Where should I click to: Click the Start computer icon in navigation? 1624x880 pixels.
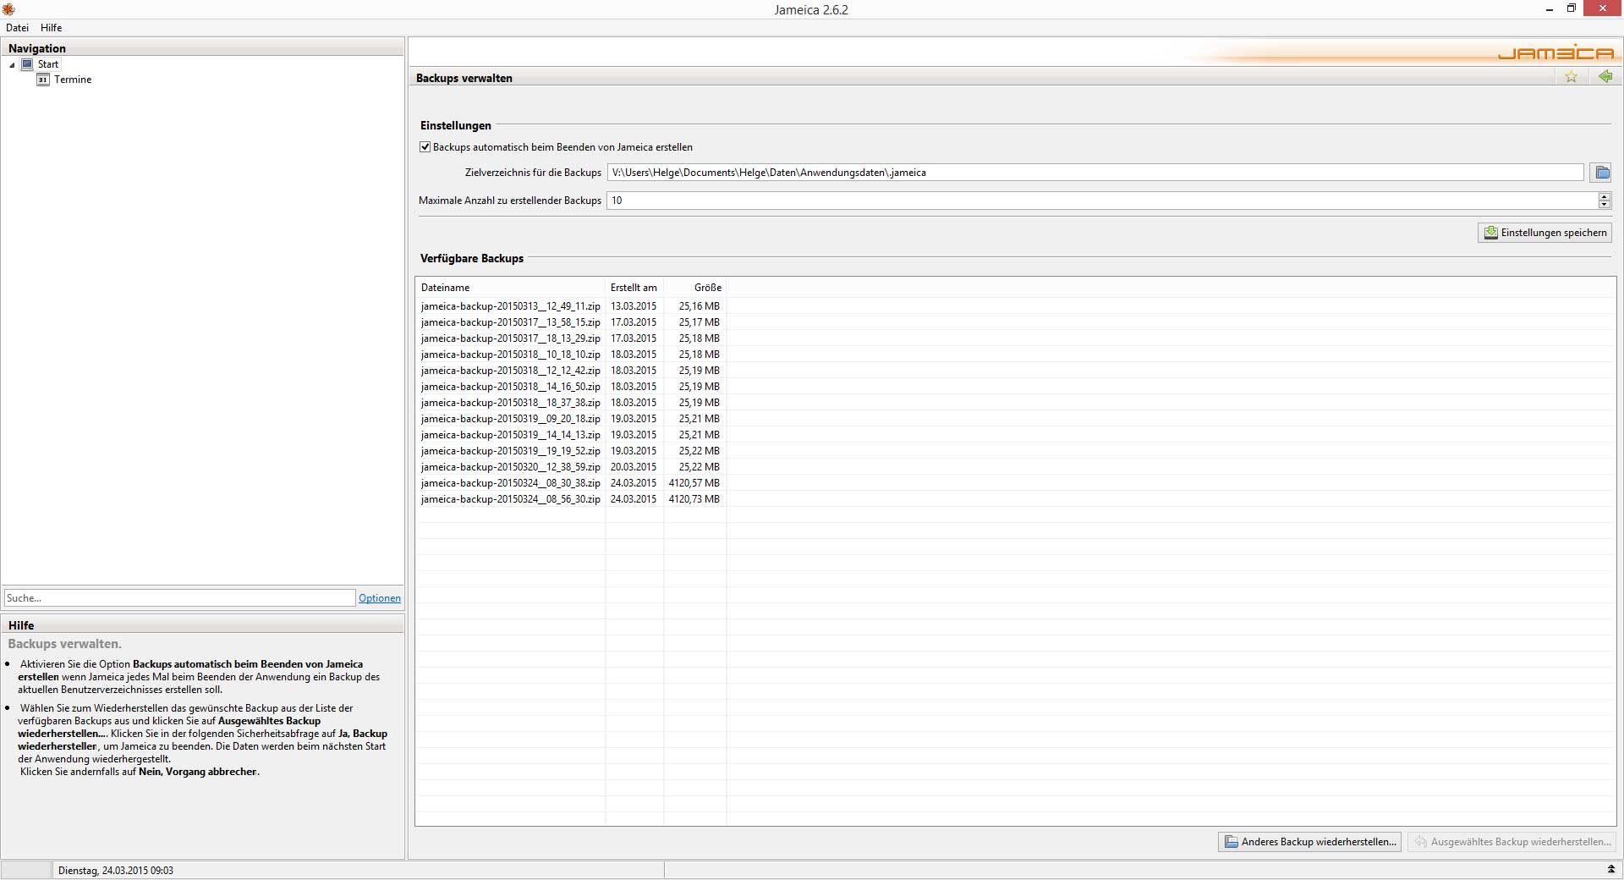tap(27, 64)
